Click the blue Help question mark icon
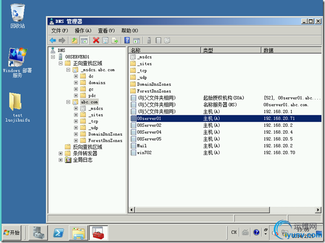Image resolution: width=325 pixels, height=243 pixels. point(127,40)
